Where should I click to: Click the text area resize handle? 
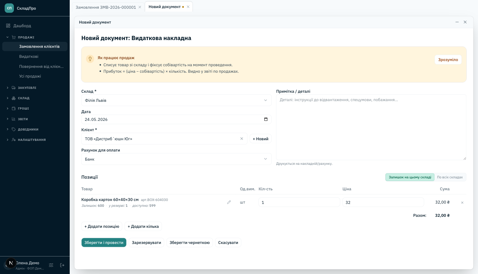point(464,158)
